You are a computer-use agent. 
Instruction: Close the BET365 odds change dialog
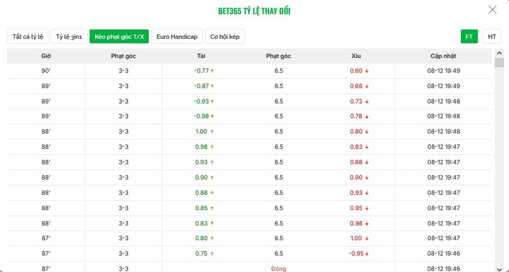point(492,10)
